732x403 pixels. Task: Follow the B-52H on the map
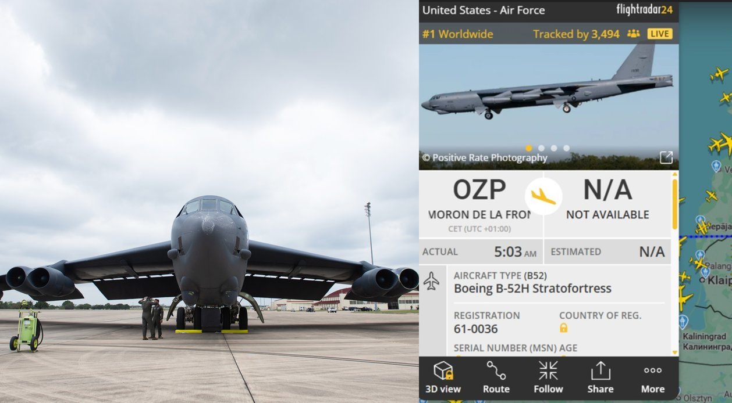(x=548, y=377)
